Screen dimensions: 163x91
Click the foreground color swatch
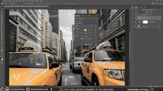click(1, 58)
